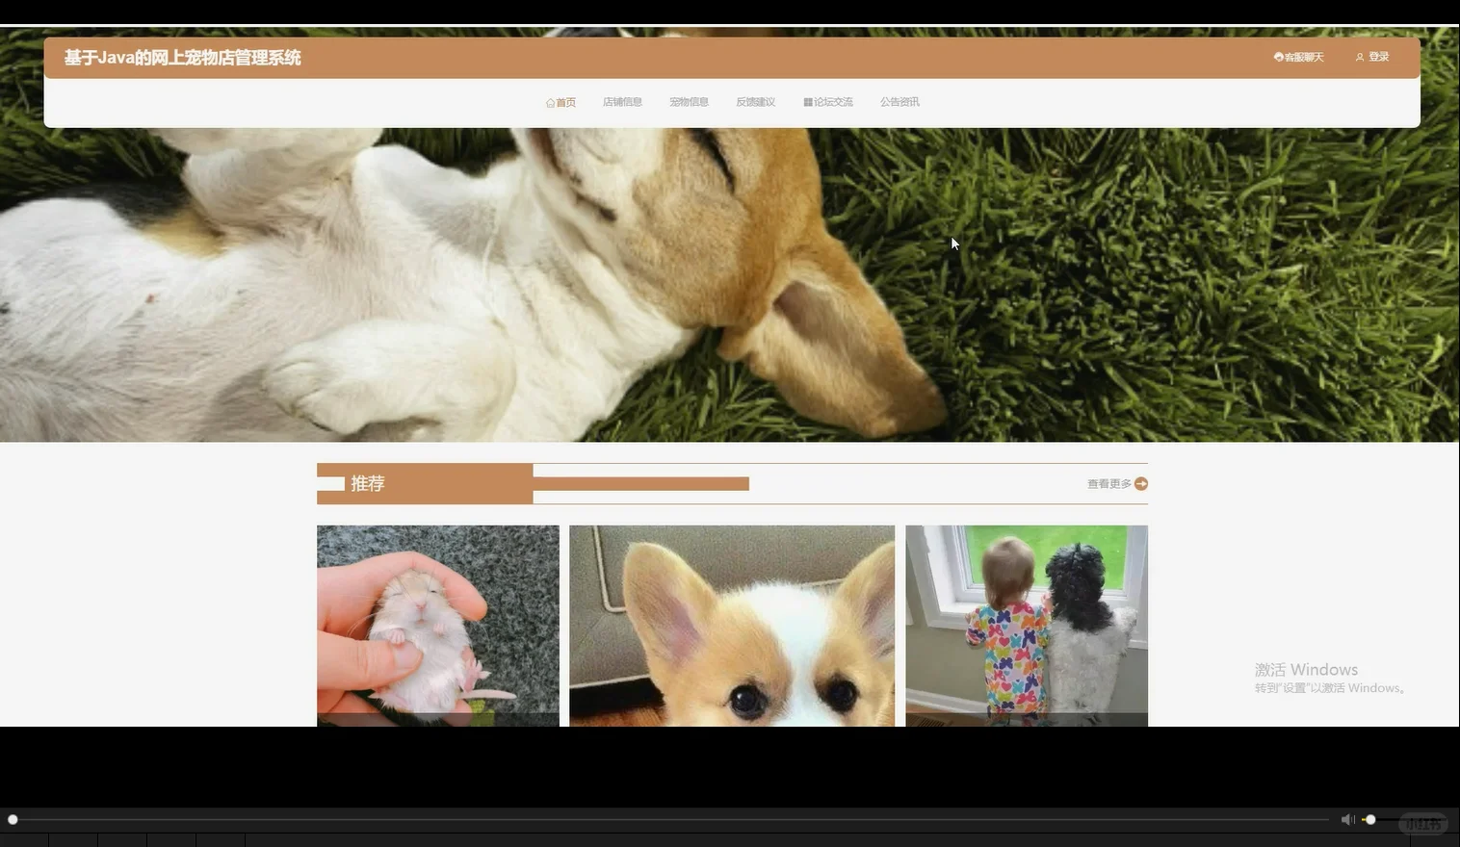Open the child and dog at window thumbnail
Screen dimensions: 1460x847
[x=1027, y=626]
